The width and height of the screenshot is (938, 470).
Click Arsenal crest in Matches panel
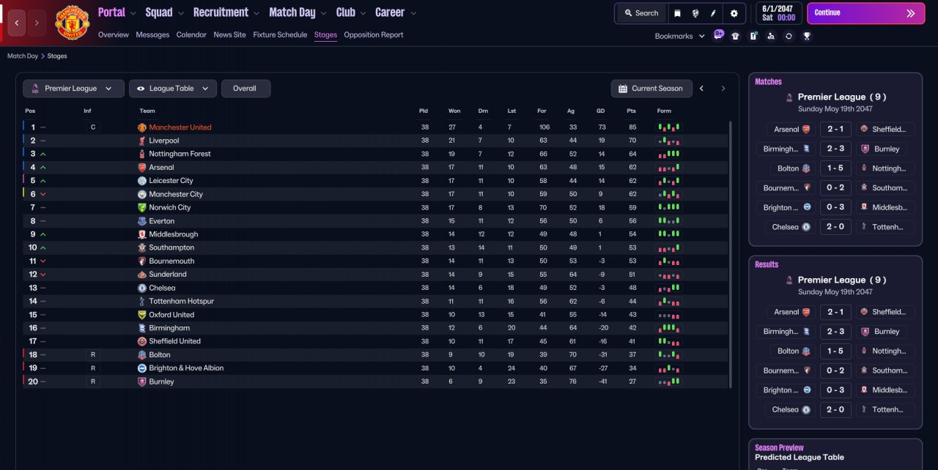click(806, 129)
